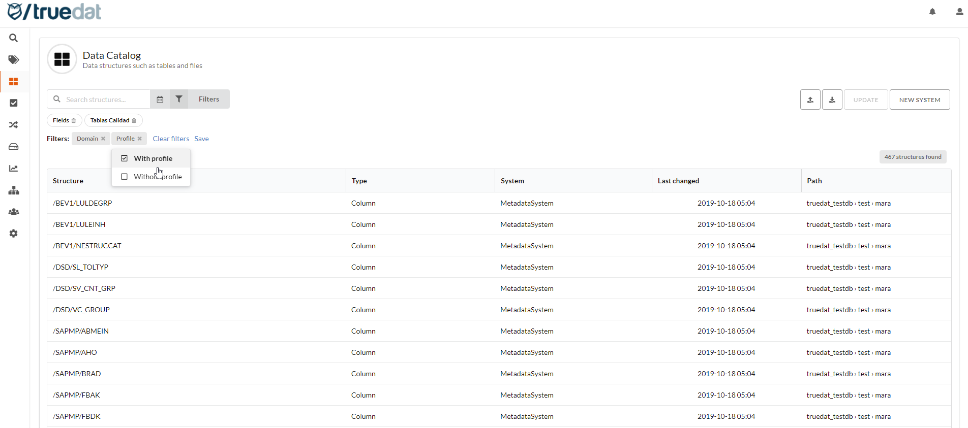This screenshot has height=428, width=968.
Task: Select the Fields saved filter
Action: tap(60, 120)
